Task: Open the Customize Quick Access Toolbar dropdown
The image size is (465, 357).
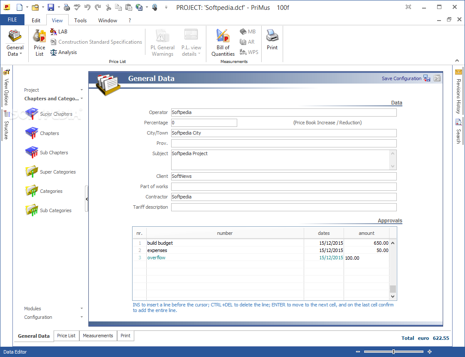Action: [x=166, y=7]
